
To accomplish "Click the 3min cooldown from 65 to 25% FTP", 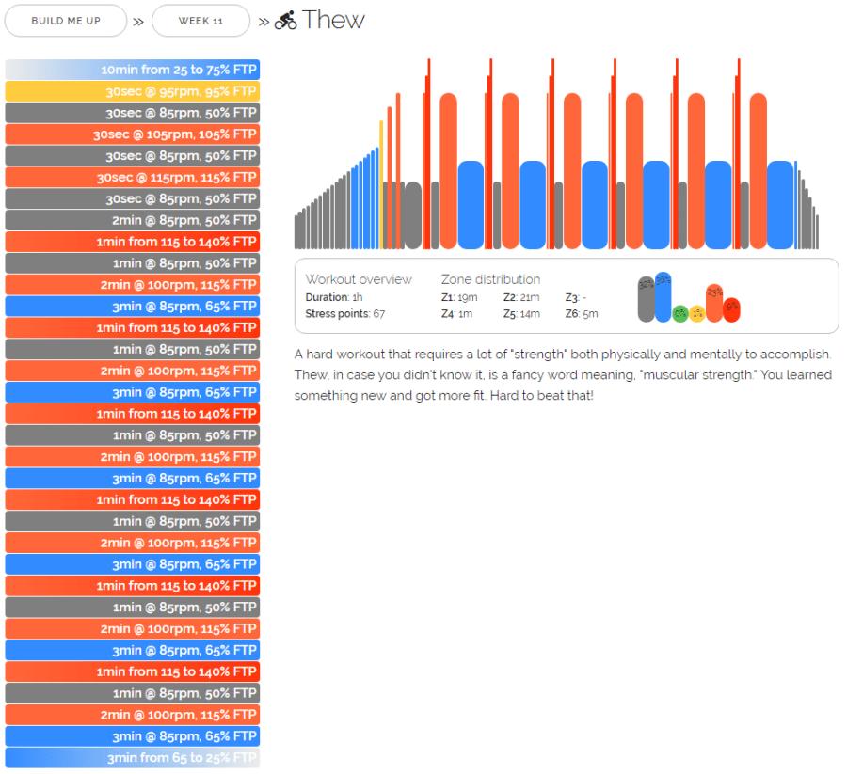I will click(133, 758).
